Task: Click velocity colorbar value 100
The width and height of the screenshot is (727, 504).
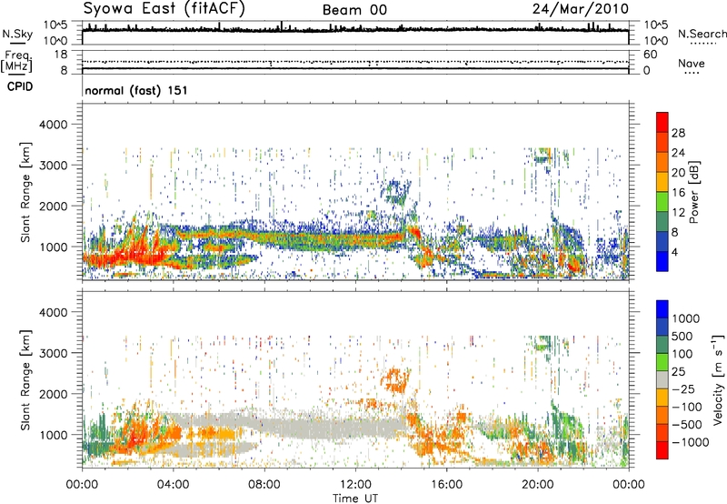Action: (682, 354)
